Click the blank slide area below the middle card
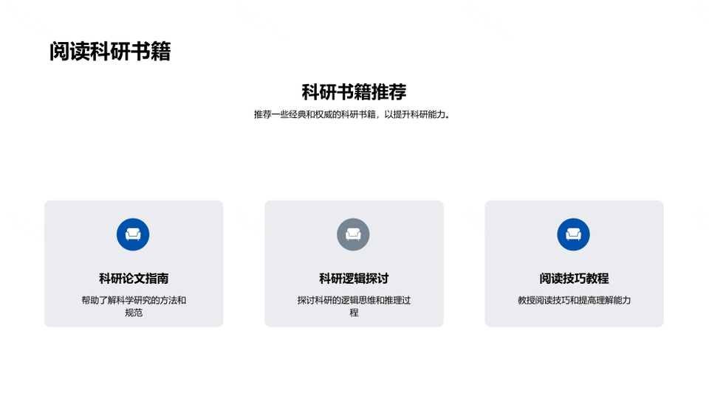This screenshot has width=709, height=404. click(354, 365)
